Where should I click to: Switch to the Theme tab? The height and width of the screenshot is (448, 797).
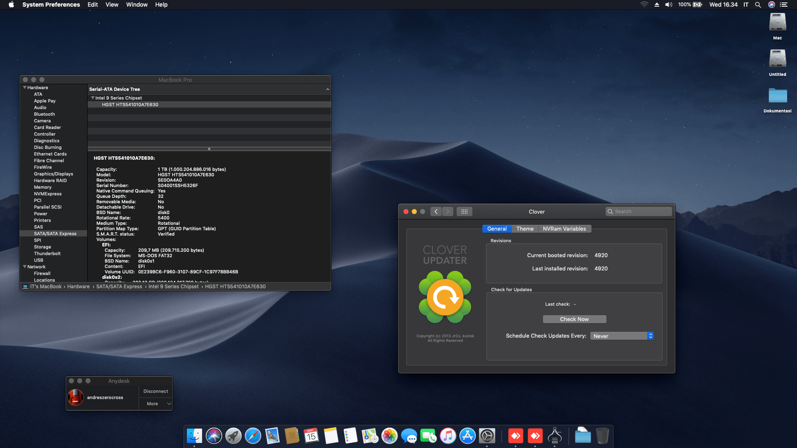pos(525,229)
